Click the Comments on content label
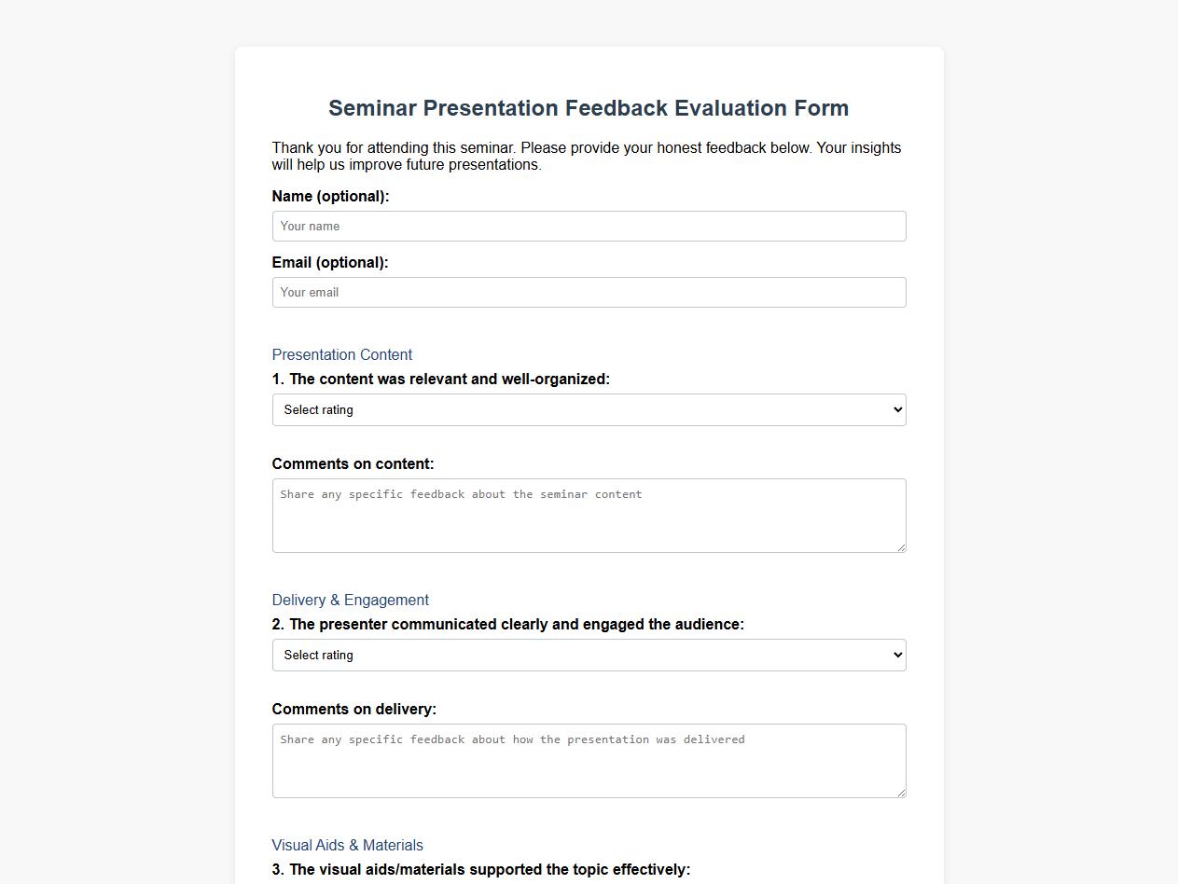The image size is (1178, 884). (x=354, y=463)
